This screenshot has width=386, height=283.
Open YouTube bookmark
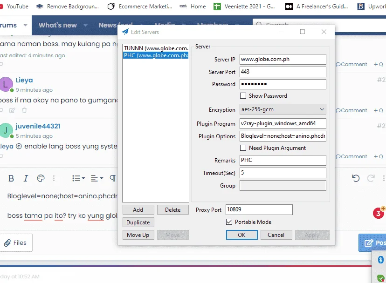coord(14,7)
